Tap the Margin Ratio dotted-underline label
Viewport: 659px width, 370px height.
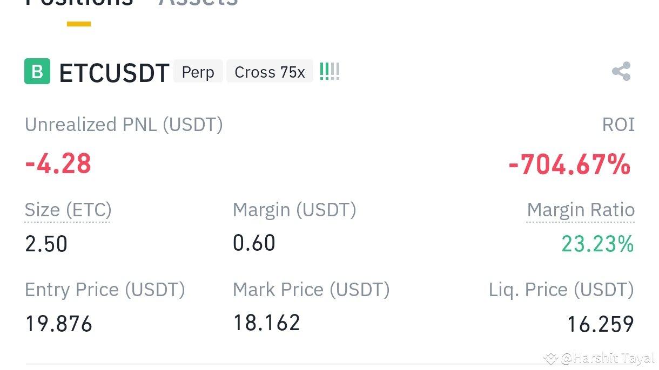point(580,210)
